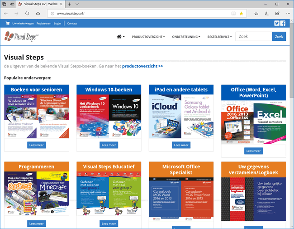The image size is (294, 229).
Task: Click the Registreren link
Action: (44, 24)
